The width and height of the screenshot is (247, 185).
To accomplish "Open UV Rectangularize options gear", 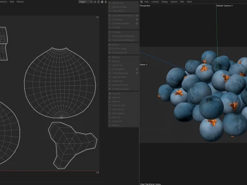I will point(137,73).
